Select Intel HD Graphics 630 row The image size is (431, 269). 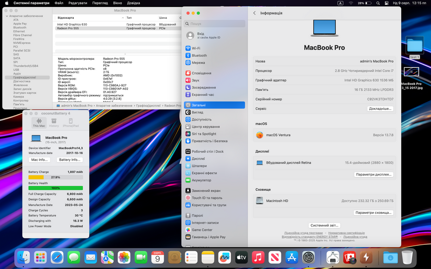tap(118, 24)
